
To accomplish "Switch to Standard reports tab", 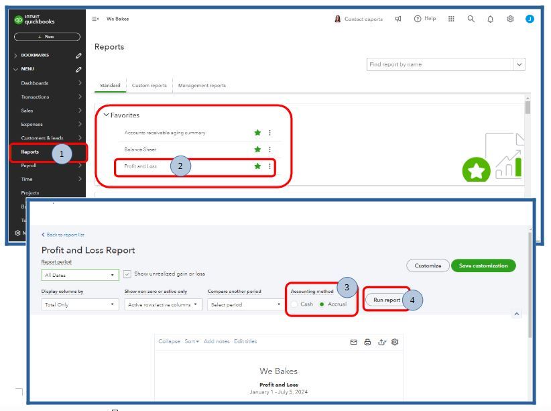I will [x=110, y=85].
